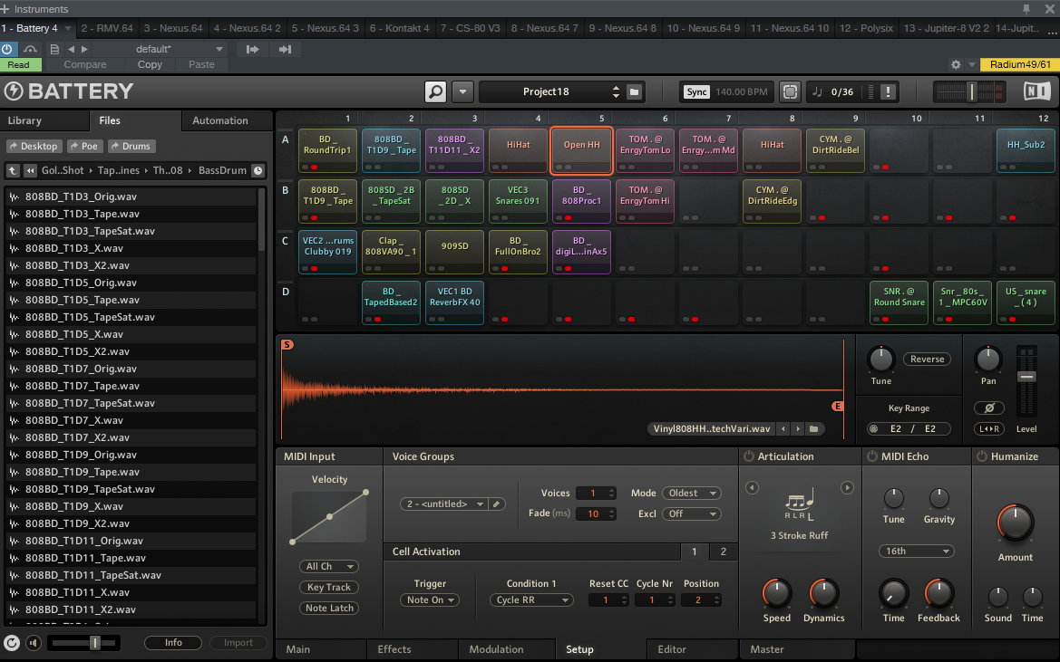Image resolution: width=1060 pixels, height=662 pixels.
Task: Click the magnifier search icon in header
Action: 436,91
